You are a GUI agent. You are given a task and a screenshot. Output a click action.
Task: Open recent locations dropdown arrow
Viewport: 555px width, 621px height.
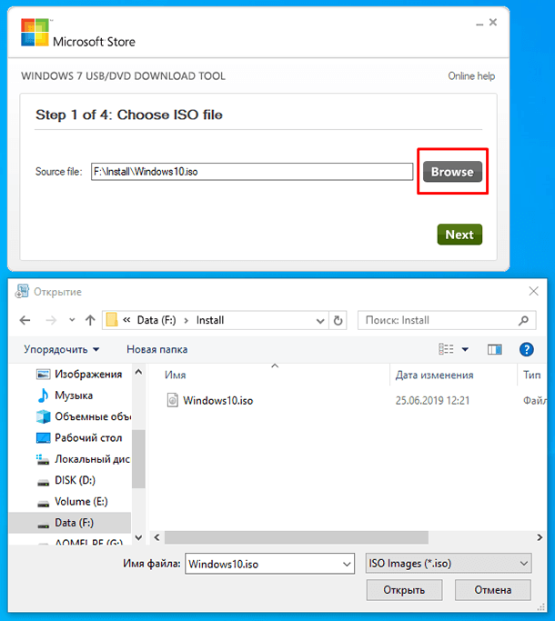click(72, 320)
